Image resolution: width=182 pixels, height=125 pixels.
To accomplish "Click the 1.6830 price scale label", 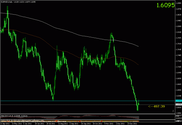I will tap(179, 79).
